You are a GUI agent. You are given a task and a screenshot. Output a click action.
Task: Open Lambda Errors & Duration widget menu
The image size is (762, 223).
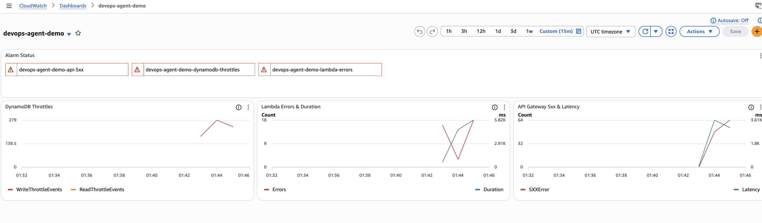tap(504, 107)
